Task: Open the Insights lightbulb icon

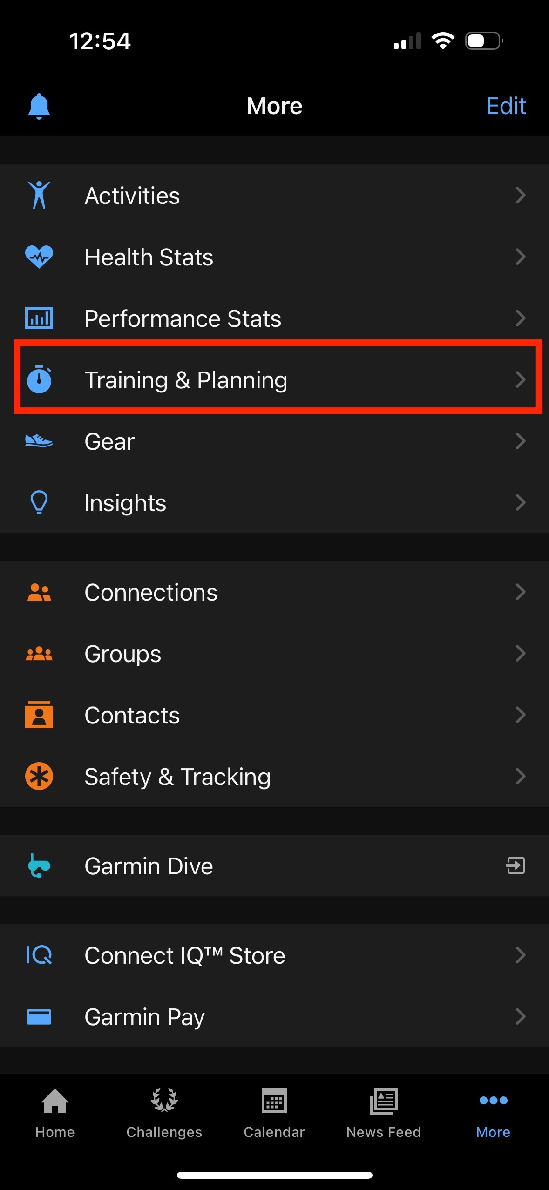Action: click(40, 502)
